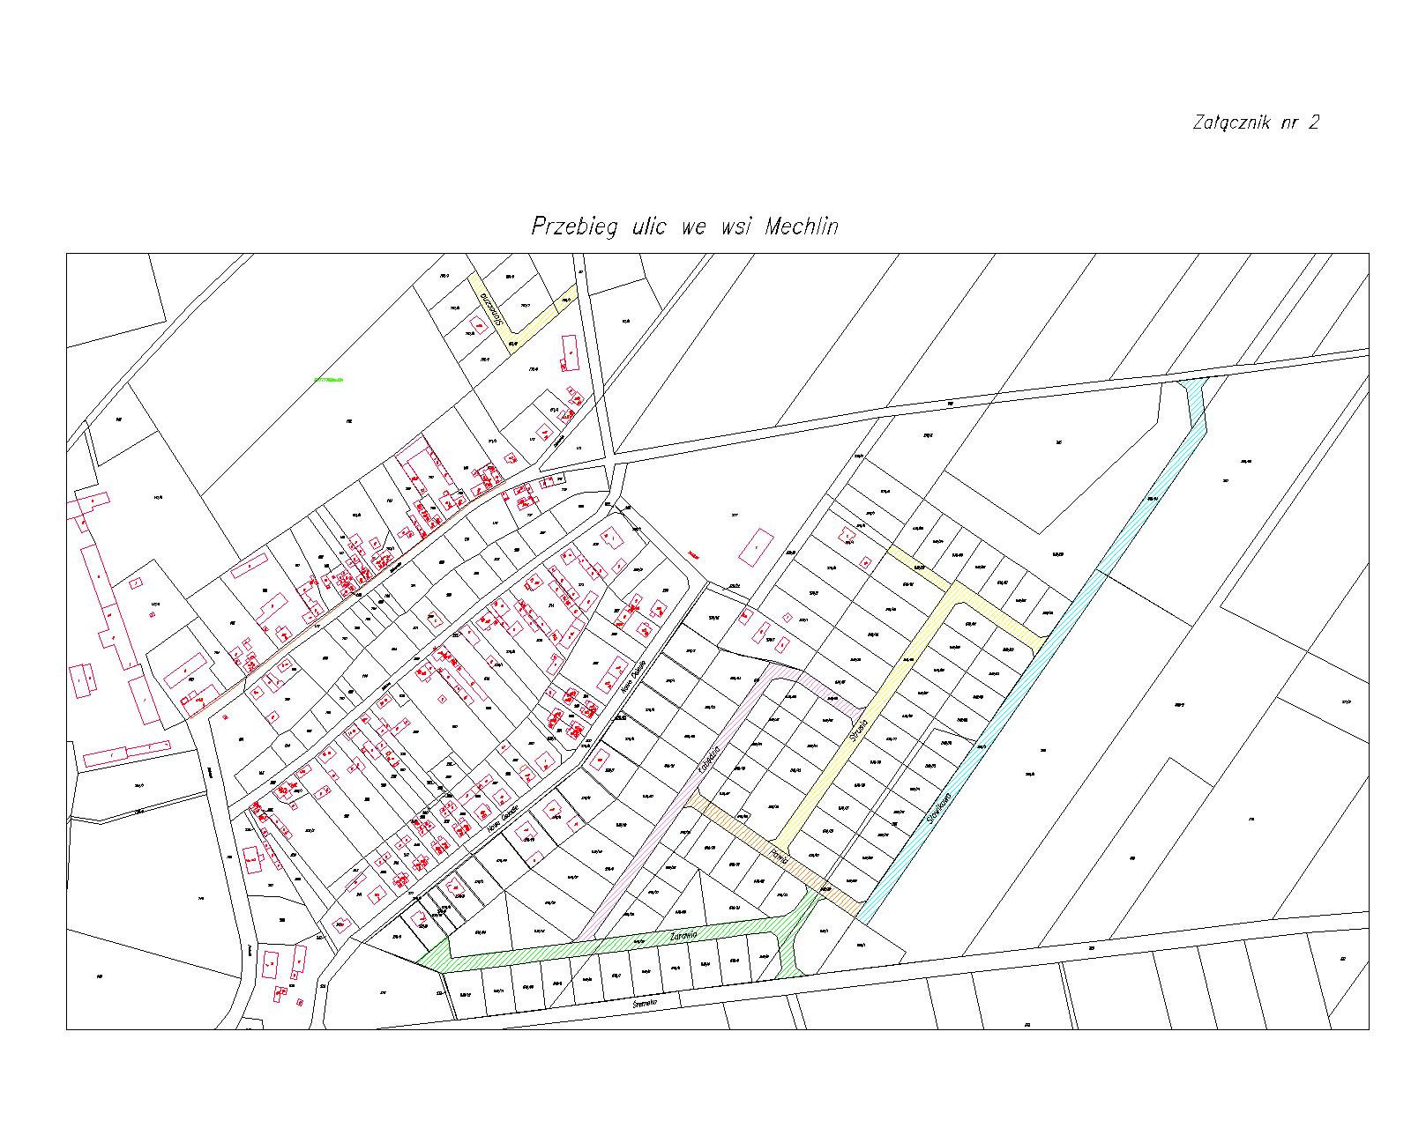The width and height of the screenshot is (1411, 1128).
Task: Select the 'Załącznik nr 2' heading text
Action: [1256, 122]
